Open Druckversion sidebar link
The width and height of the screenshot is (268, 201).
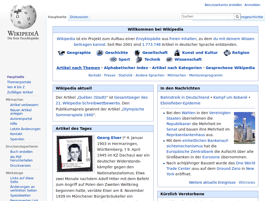[x=20, y=166]
